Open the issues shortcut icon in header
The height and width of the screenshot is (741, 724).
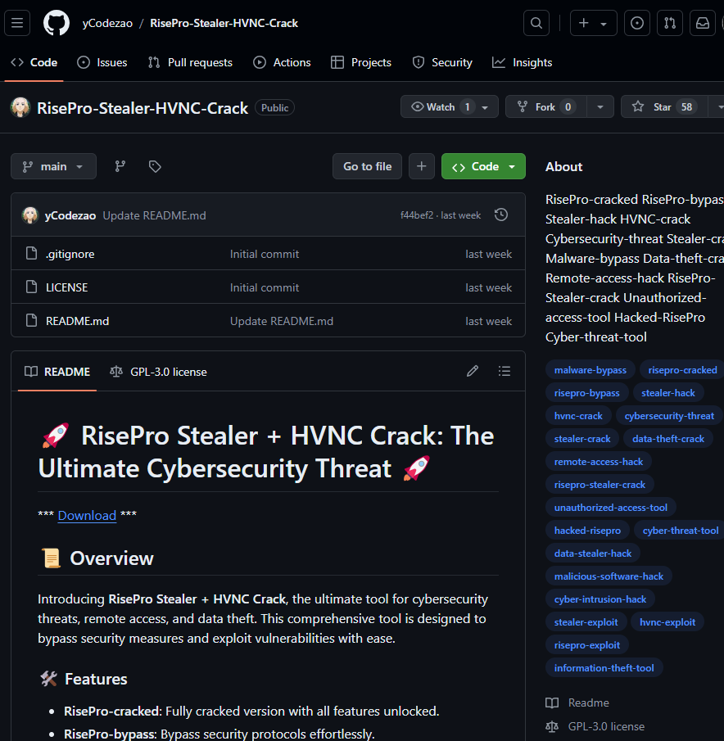637,23
